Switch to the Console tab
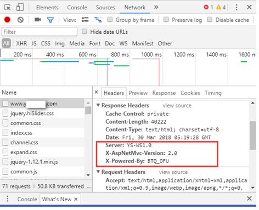 click(77, 8)
